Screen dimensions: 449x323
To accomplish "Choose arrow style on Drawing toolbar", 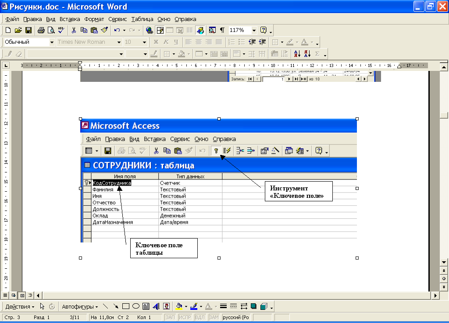I will click(x=244, y=306).
